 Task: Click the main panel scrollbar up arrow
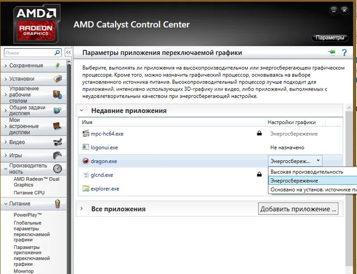[349, 108]
